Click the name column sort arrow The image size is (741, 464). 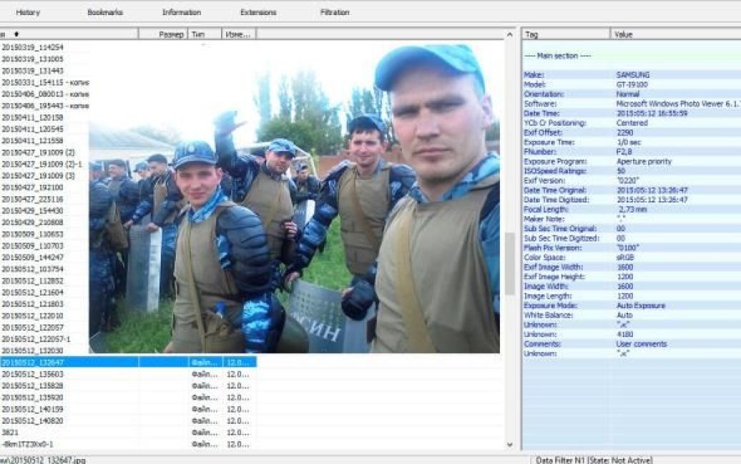16,34
